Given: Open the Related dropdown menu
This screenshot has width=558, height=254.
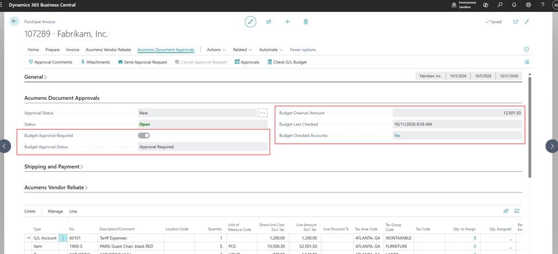Looking at the screenshot, I should point(242,50).
